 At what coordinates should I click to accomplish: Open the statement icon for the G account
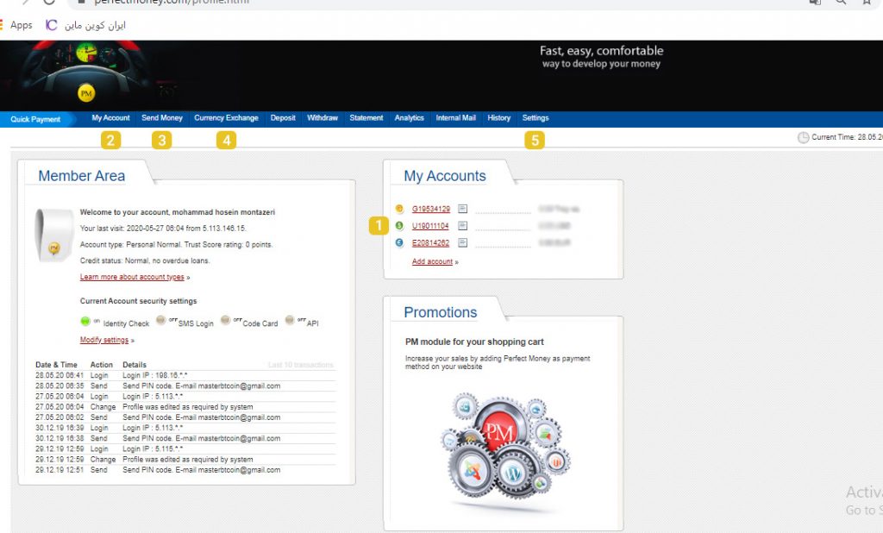pyautogui.click(x=462, y=209)
